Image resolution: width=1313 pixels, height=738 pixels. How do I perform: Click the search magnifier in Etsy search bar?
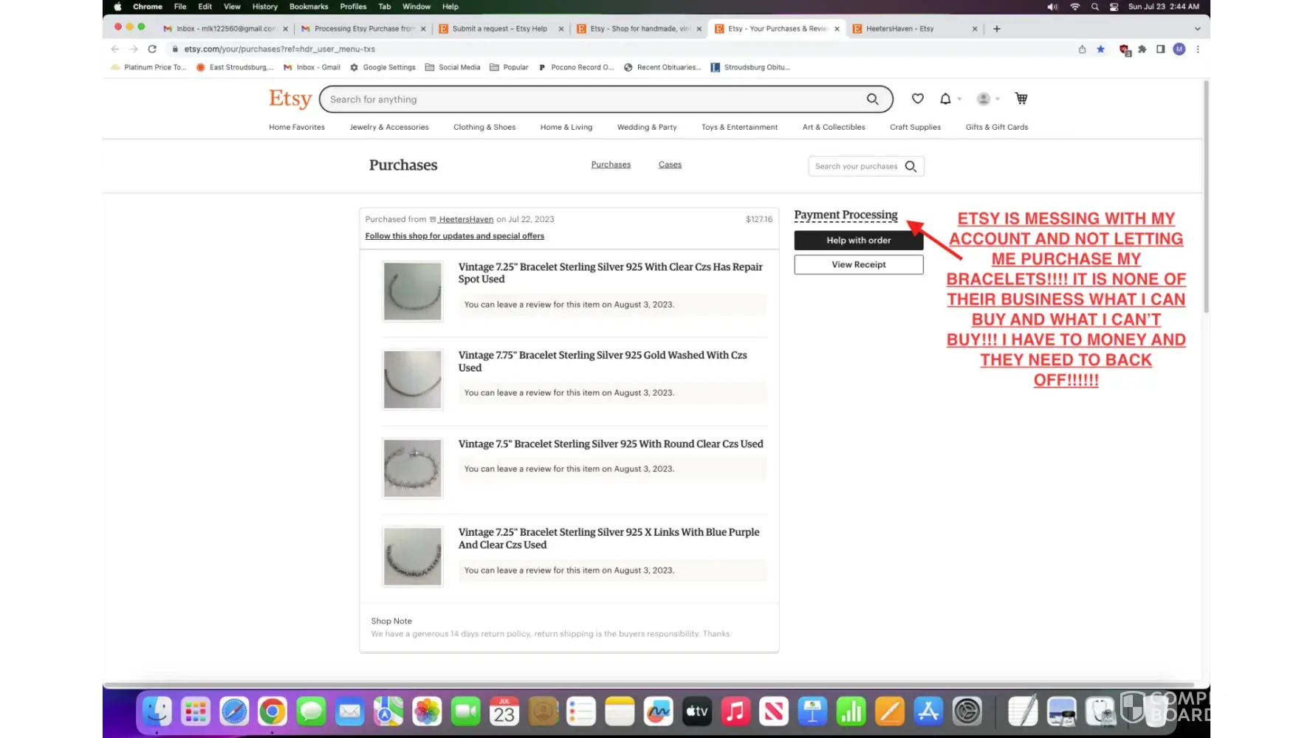pyautogui.click(x=872, y=99)
